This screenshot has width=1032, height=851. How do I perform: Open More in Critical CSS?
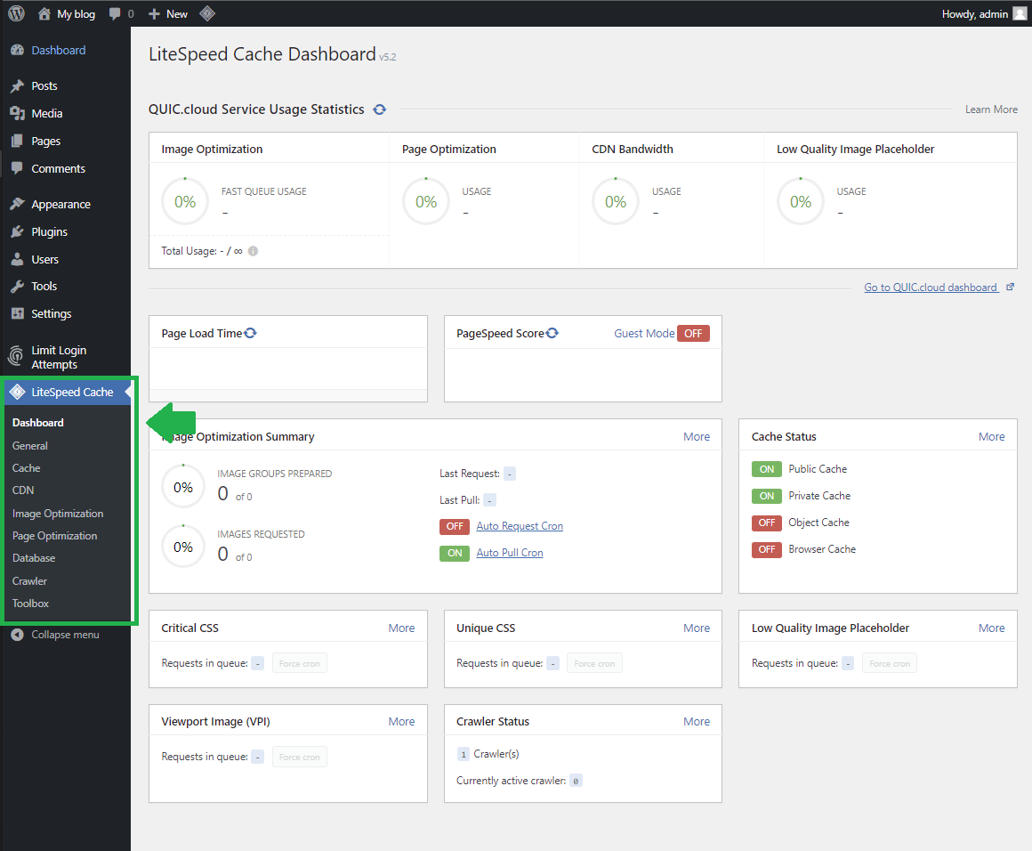pos(401,628)
